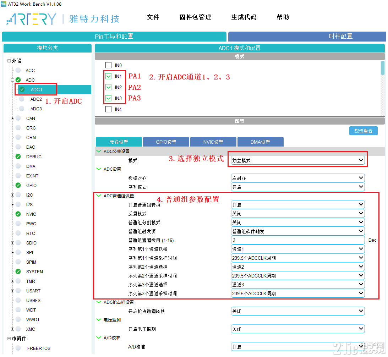Image resolution: width=388 pixels, height=357 pixels.
Task: Click the SPIM status circle icon
Action: tap(18, 262)
